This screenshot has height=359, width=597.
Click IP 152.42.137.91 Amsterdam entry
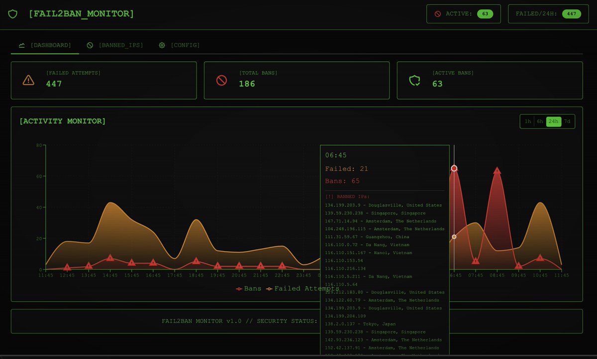click(x=382, y=348)
